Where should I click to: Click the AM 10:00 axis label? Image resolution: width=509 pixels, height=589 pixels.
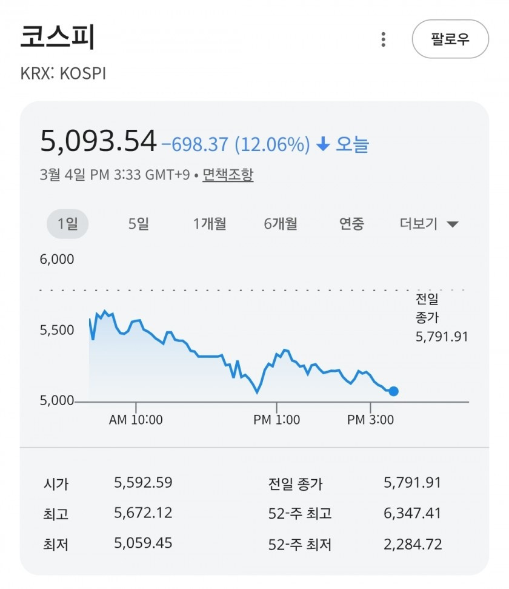click(x=136, y=420)
